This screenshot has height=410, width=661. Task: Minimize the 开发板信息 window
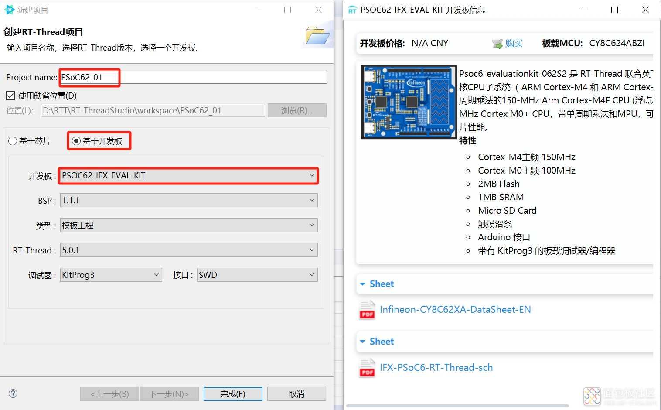[x=585, y=10]
